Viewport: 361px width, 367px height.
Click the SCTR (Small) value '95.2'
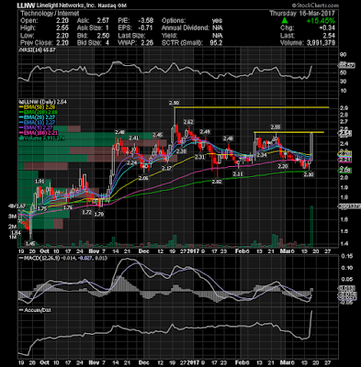coord(216,43)
